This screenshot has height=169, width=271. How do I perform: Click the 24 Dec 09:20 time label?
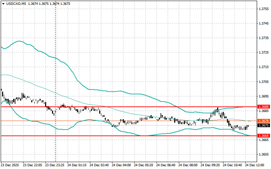(210, 165)
